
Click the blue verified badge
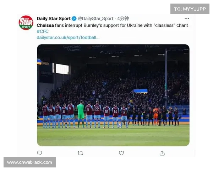[74, 19]
